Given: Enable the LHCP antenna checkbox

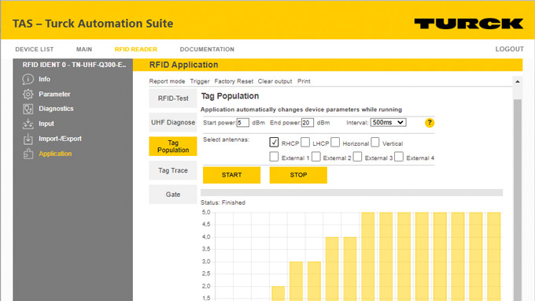Looking at the screenshot, I should 305,142.
